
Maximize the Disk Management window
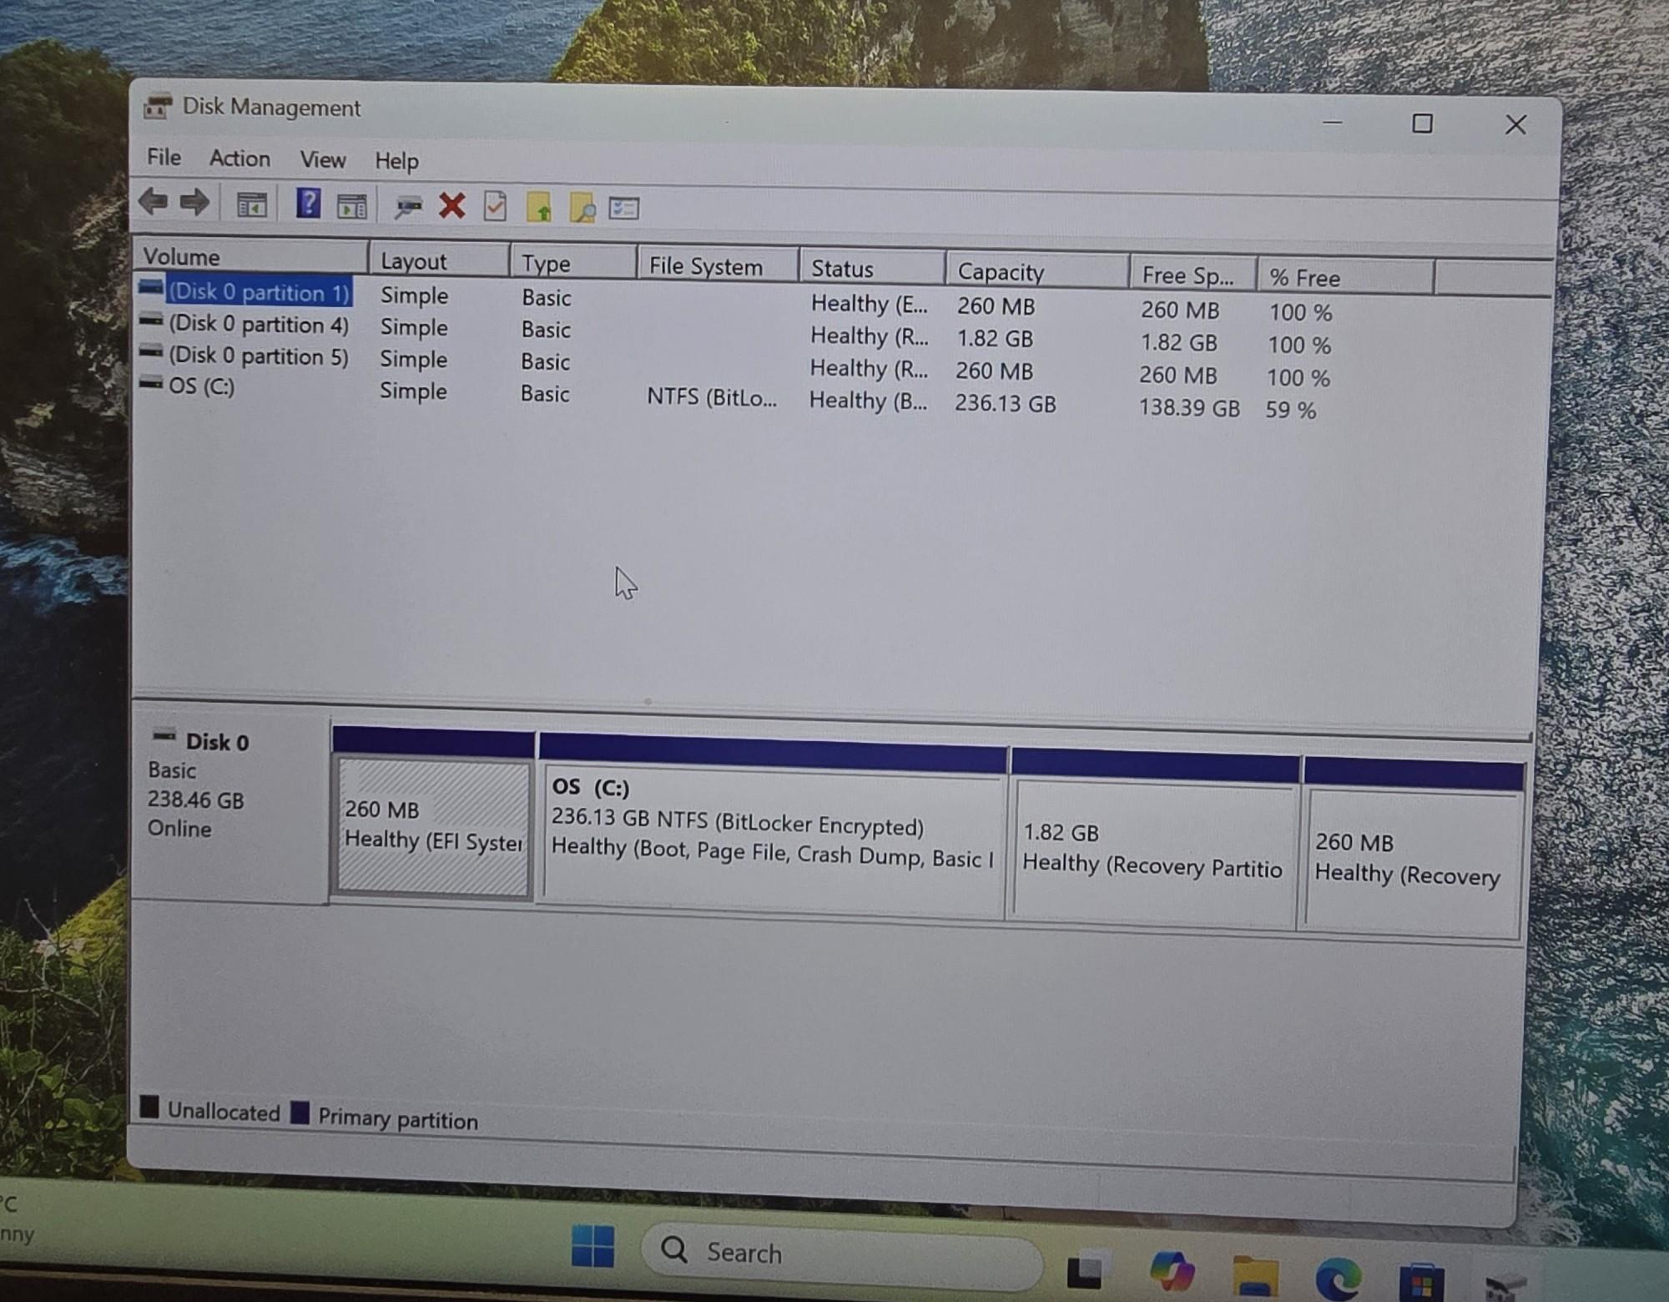pyautogui.click(x=1422, y=124)
